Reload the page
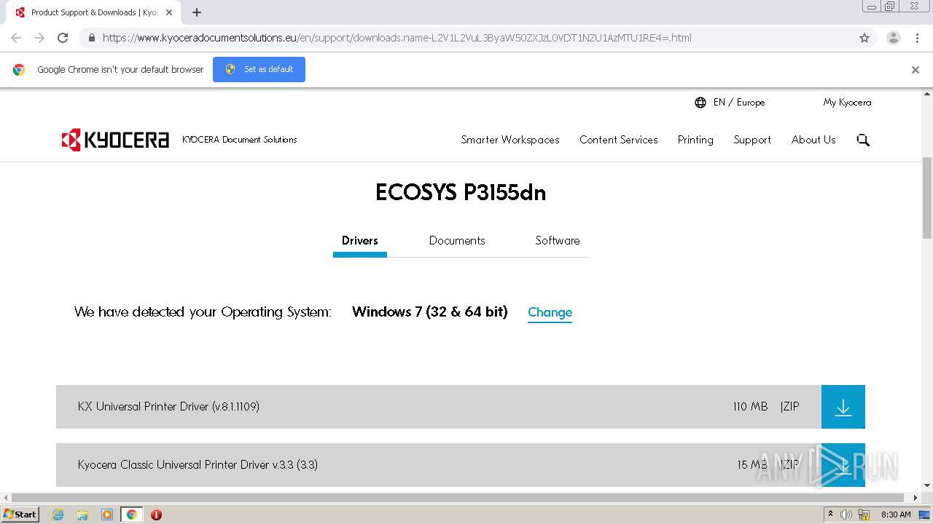Image resolution: width=933 pixels, height=524 pixels. click(63, 38)
